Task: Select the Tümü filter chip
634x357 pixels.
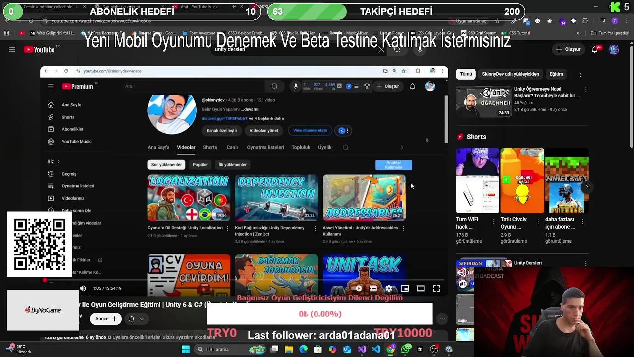Action: tap(466, 74)
